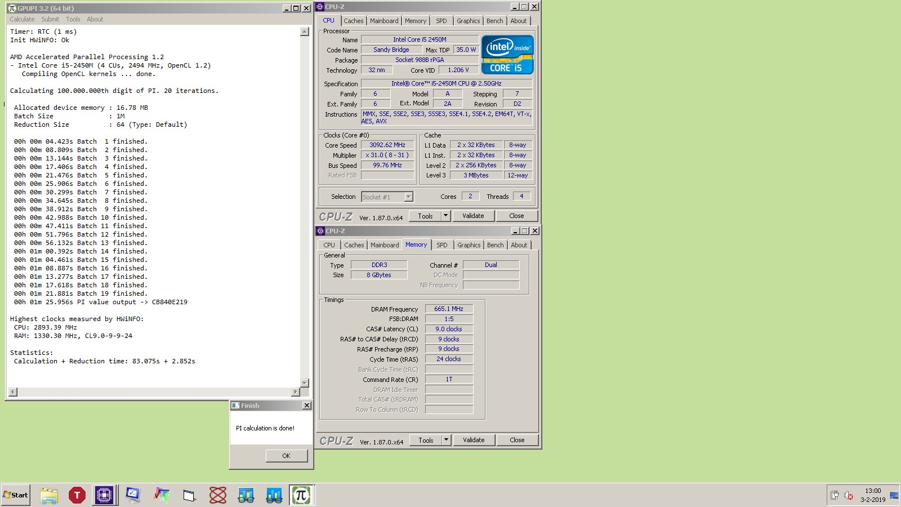Click Validate in the lower CPU-Z window

click(474, 440)
